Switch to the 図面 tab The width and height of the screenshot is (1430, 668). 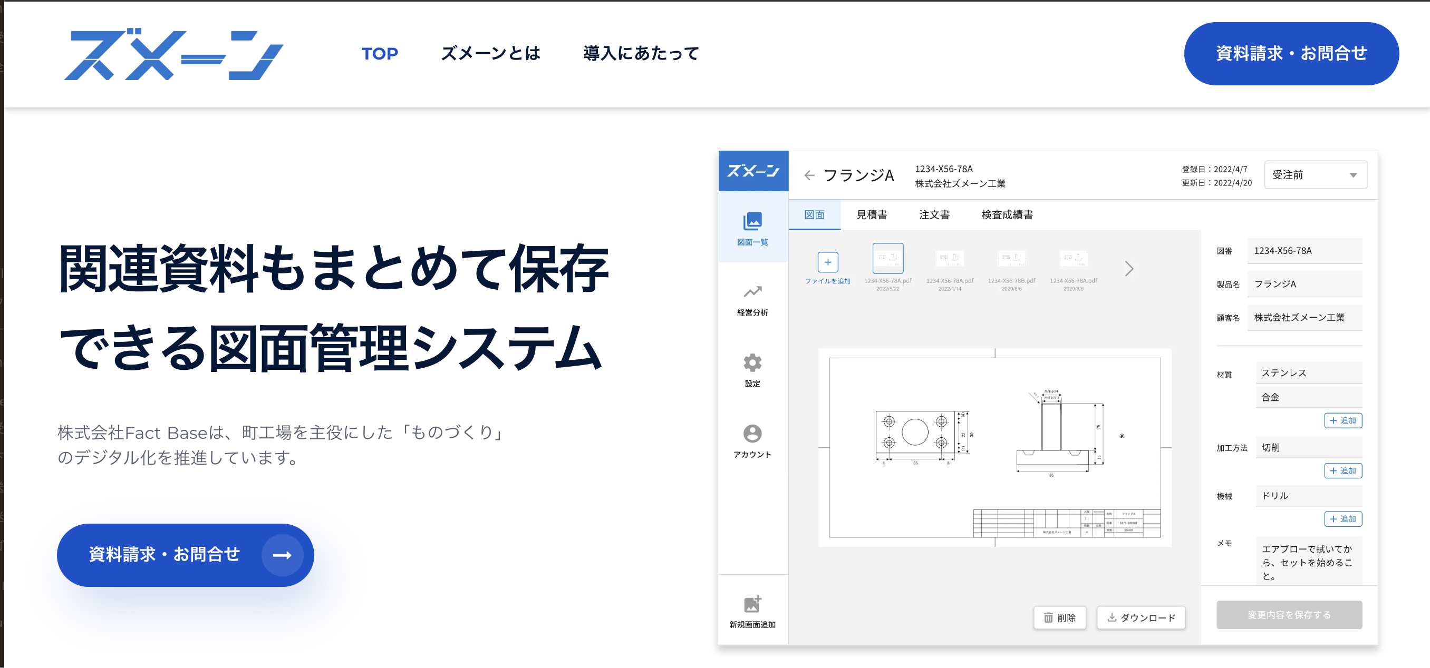pos(814,215)
